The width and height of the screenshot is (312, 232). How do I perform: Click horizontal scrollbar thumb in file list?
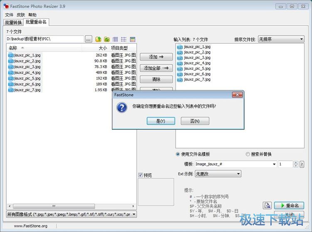(54, 206)
